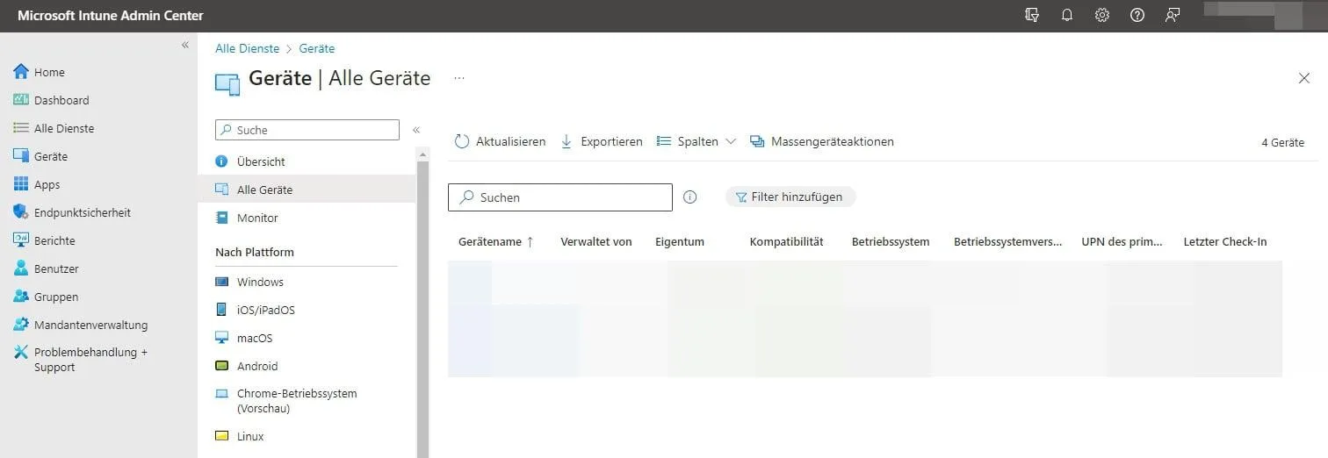Click the Aktualisieren refresh icon
Viewport: 1328px width, 458px height.
pos(462,141)
